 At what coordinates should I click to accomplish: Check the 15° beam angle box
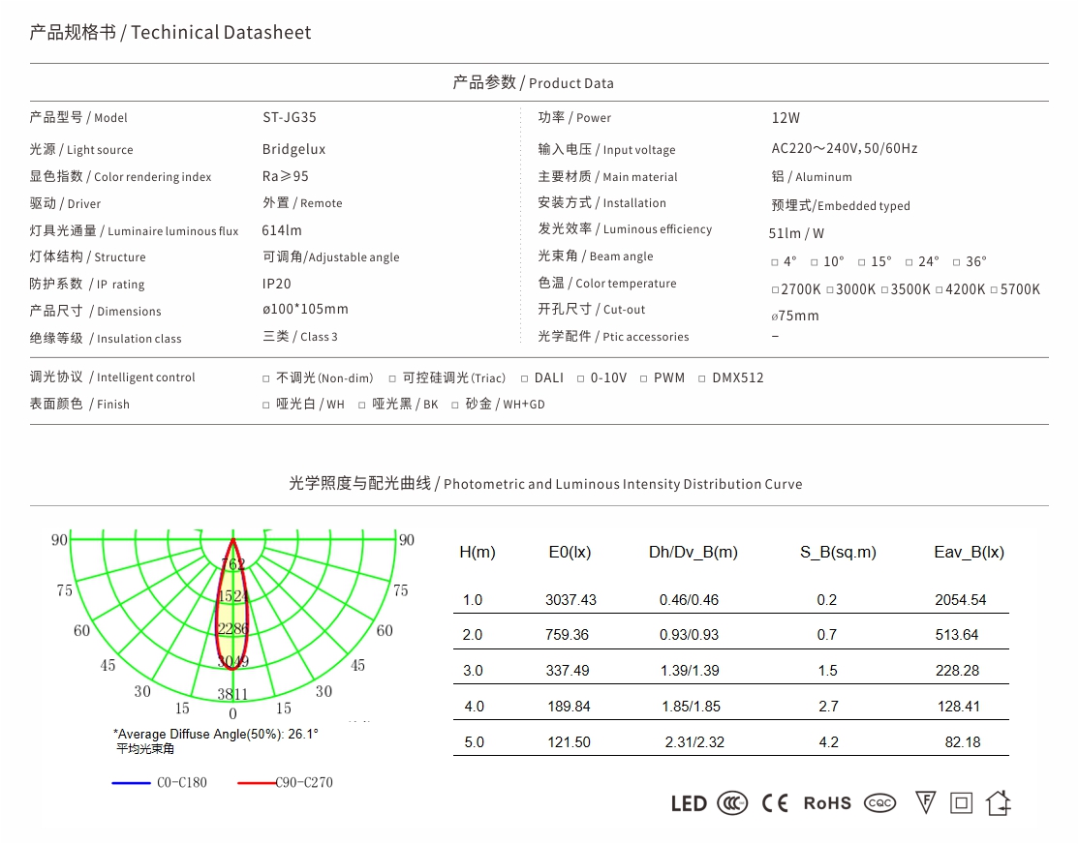(x=861, y=262)
